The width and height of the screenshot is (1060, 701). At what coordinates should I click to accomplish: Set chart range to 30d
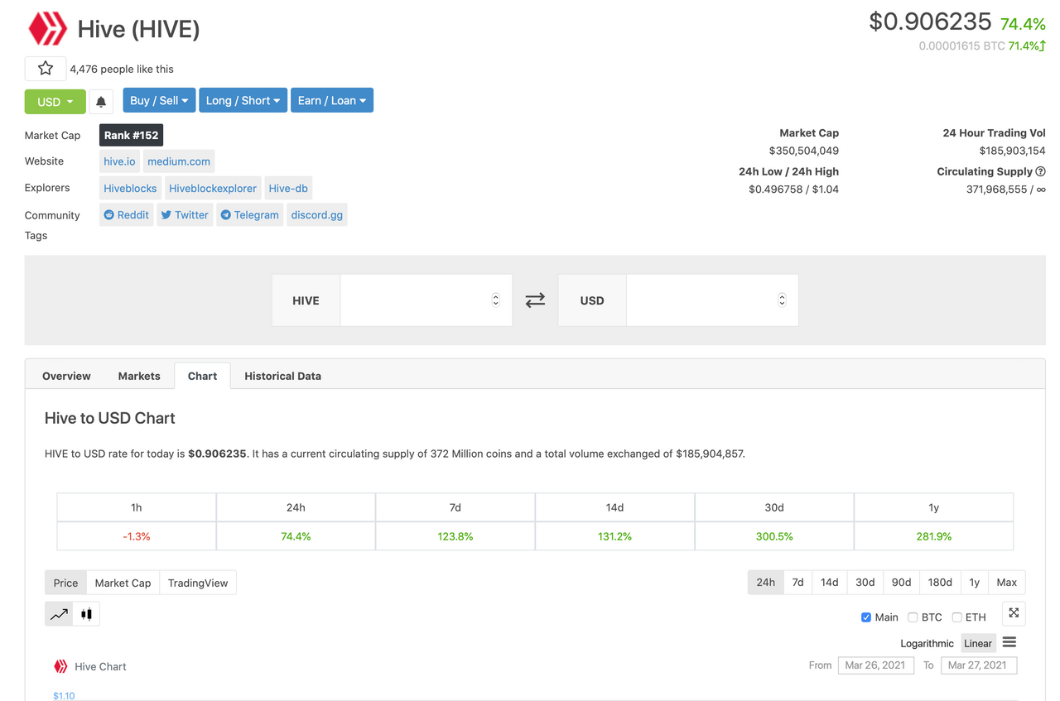[x=865, y=582]
